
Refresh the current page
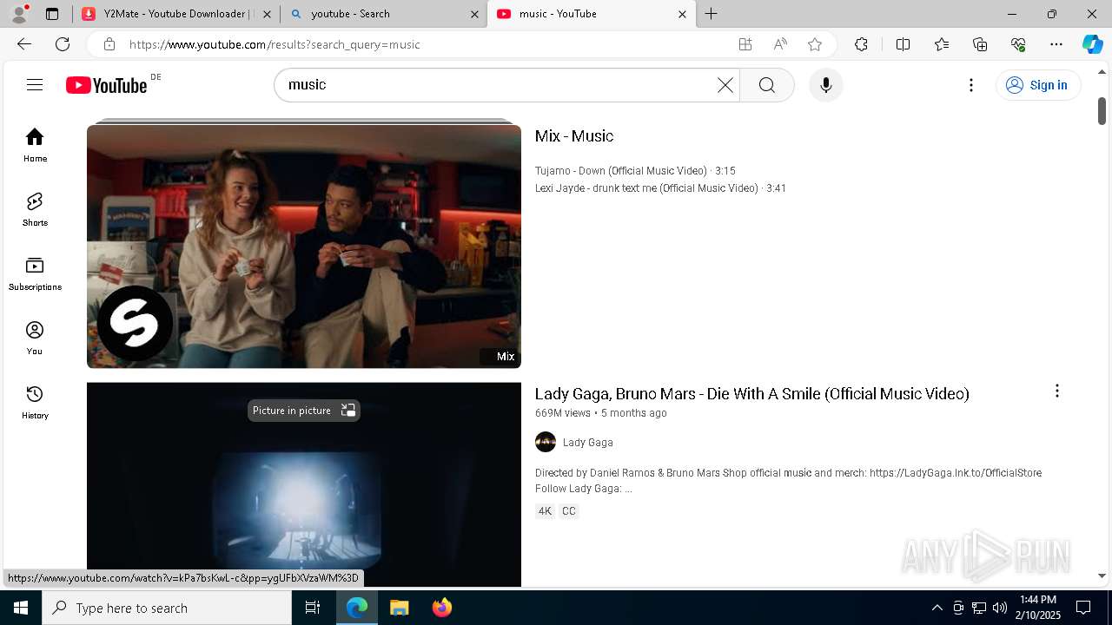pos(63,44)
